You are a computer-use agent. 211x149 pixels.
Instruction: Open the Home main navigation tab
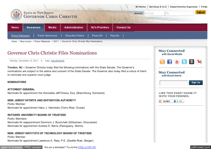(15, 28)
